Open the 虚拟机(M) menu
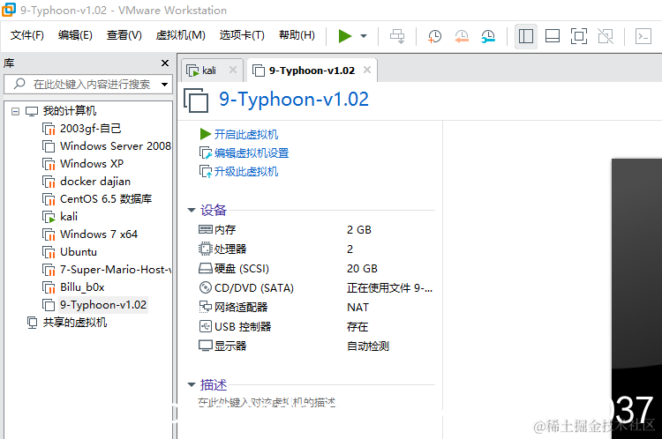662x439 pixels. point(181,35)
